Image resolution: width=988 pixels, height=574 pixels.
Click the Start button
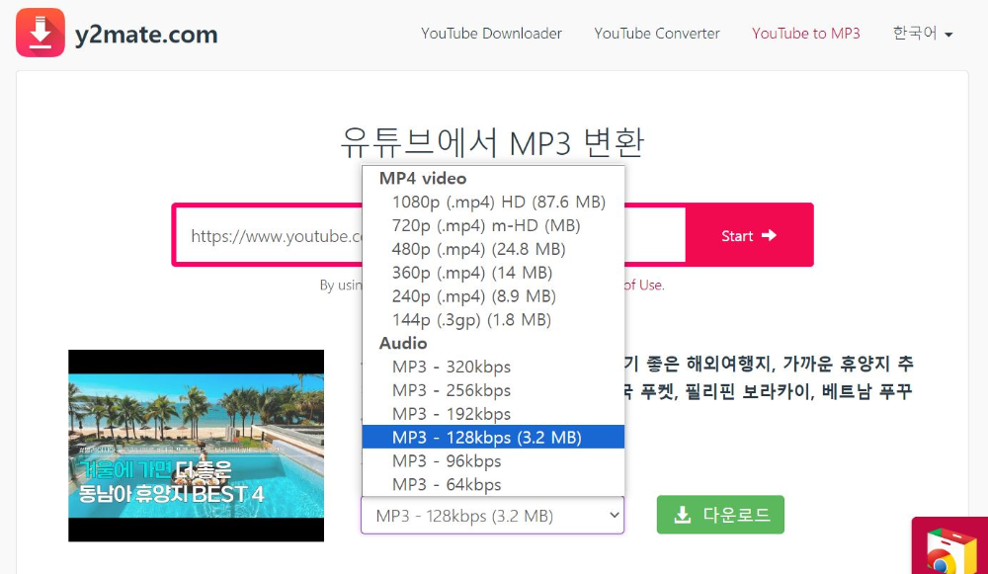point(749,235)
